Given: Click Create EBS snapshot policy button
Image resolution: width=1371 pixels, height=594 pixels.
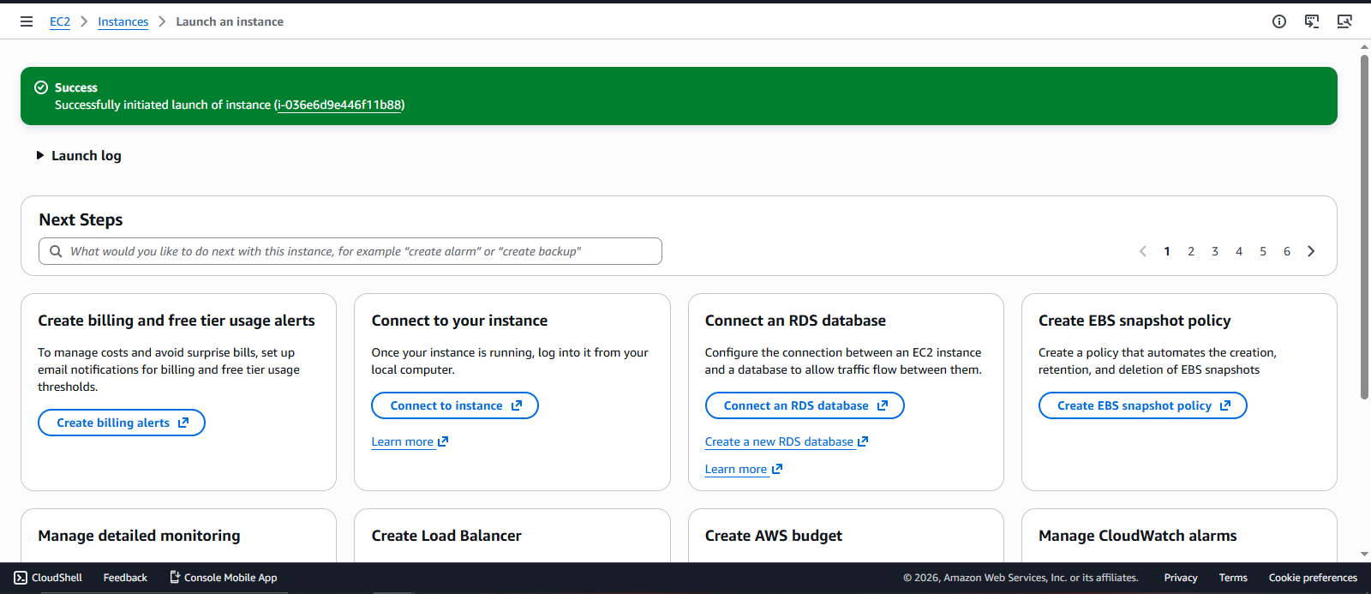Looking at the screenshot, I should click(x=1143, y=405).
